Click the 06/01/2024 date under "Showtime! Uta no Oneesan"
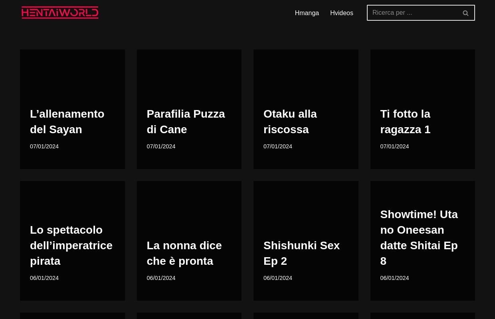Viewport: 495px width, 319px height. [x=394, y=278]
